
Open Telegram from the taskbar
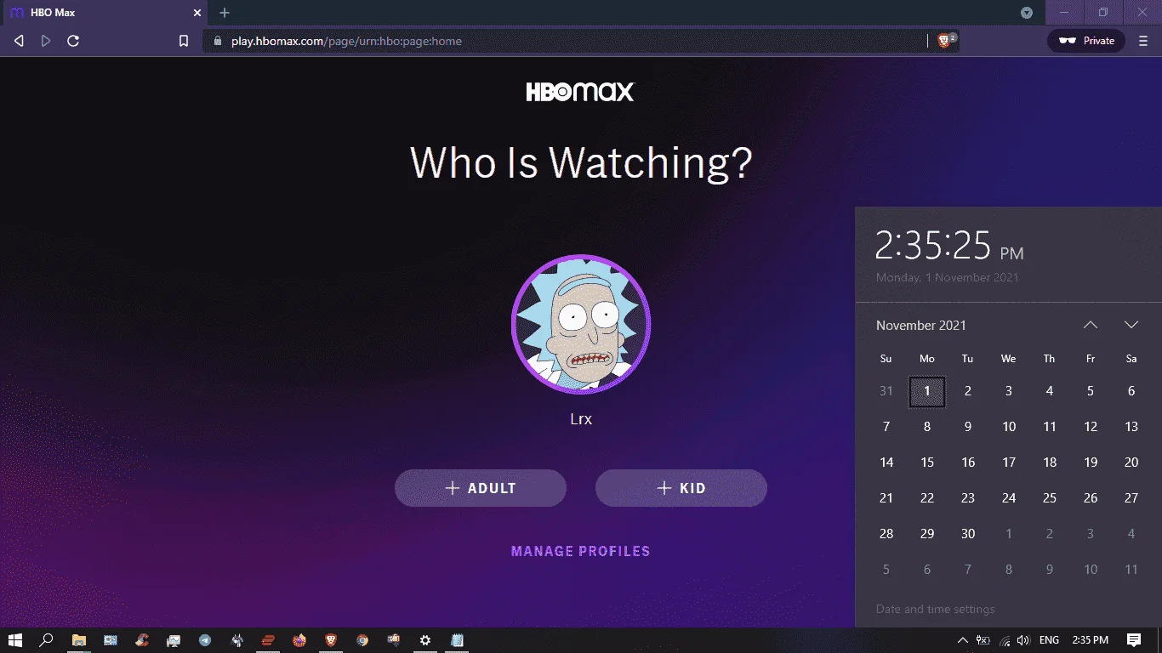(205, 639)
